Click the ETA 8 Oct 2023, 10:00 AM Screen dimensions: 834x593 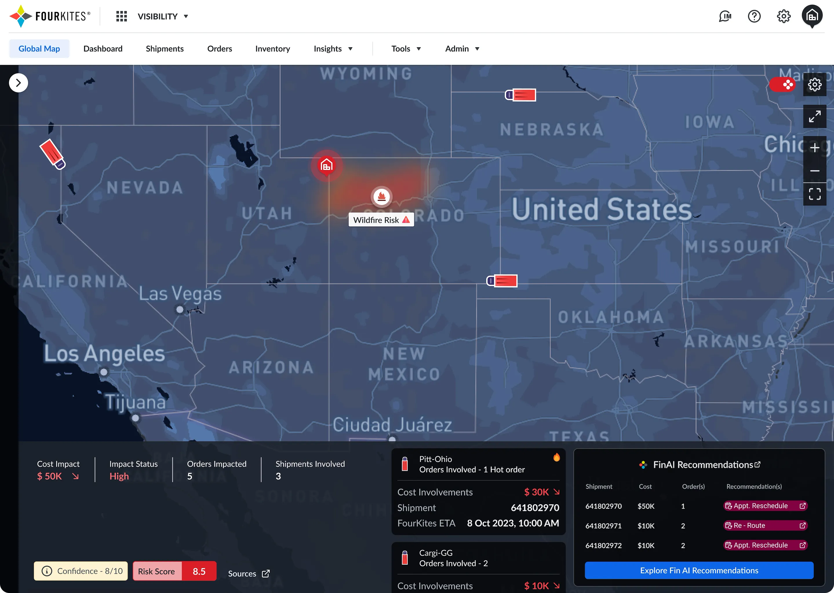click(x=513, y=523)
